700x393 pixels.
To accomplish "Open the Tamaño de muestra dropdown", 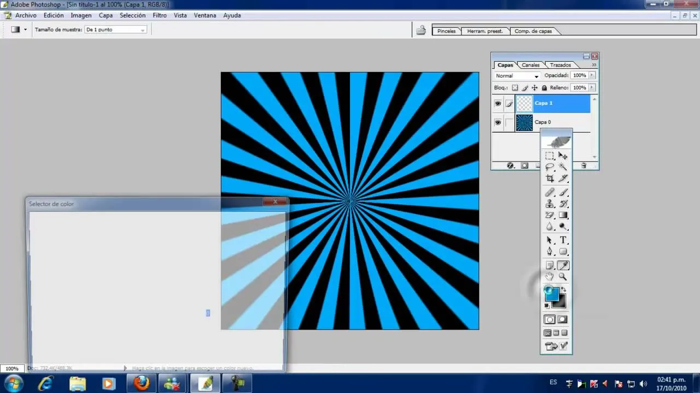I will point(115,29).
